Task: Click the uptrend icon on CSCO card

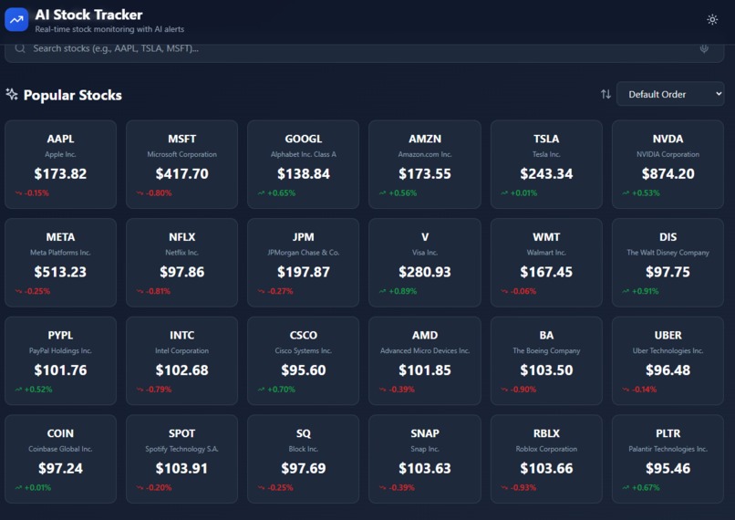Action: click(x=261, y=390)
